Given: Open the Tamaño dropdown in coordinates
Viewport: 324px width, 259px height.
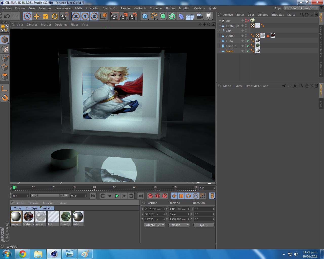Looking at the screenshot, I should (179, 225).
